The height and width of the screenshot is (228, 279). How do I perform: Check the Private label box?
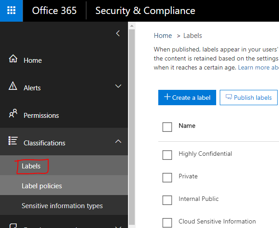(x=167, y=177)
